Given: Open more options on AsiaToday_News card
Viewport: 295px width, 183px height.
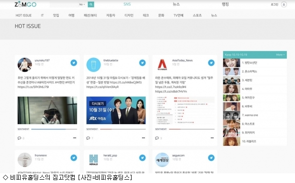Looking at the screenshot, I should point(212,138).
